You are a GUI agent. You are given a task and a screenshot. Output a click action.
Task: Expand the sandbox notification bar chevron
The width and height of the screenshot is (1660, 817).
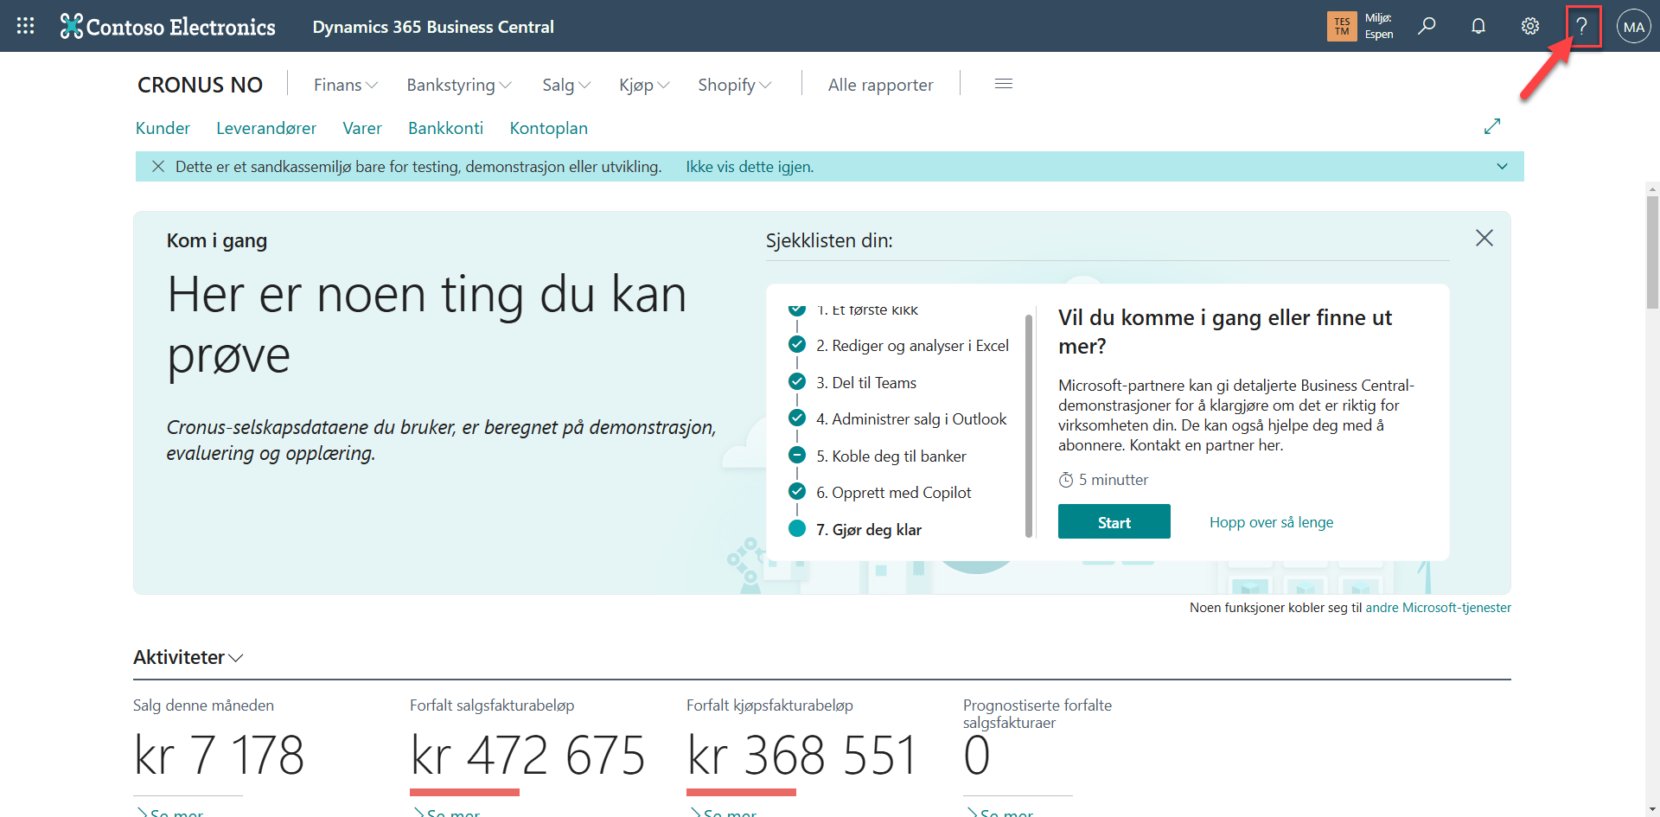pyautogui.click(x=1503, y=166)
